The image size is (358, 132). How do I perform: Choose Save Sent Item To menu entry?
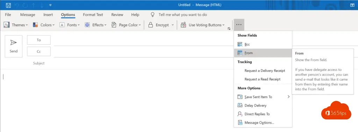pos(263,97)
